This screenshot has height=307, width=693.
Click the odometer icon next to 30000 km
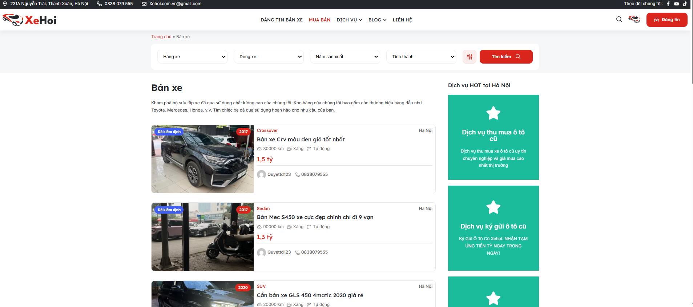[259, 149]
